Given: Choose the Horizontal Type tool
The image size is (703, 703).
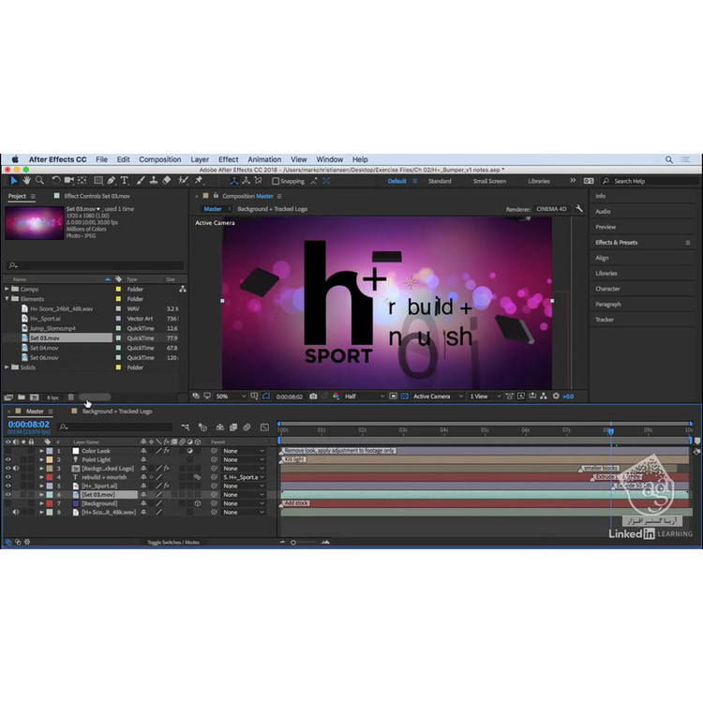Looking at the screenshot, I should tap(124, 180).
